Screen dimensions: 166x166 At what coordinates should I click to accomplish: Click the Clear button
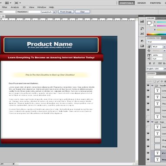point(83,12)
